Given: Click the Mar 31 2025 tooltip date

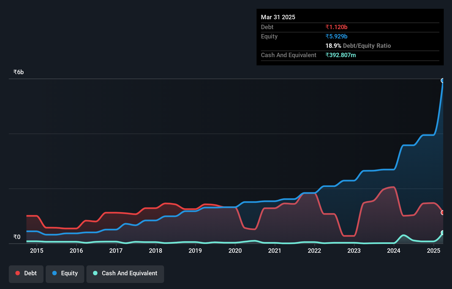Looking at the screenshot, I should point(278,17).
